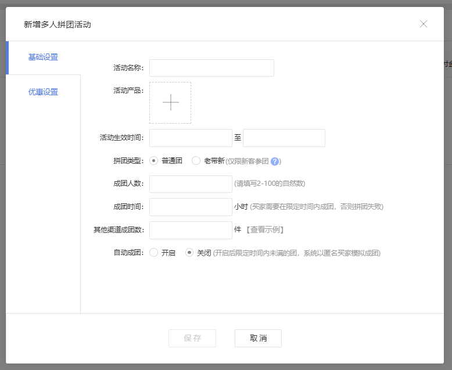Add an activity product with plus box
The height and width of the screenshot is (370, 452).
170,103
